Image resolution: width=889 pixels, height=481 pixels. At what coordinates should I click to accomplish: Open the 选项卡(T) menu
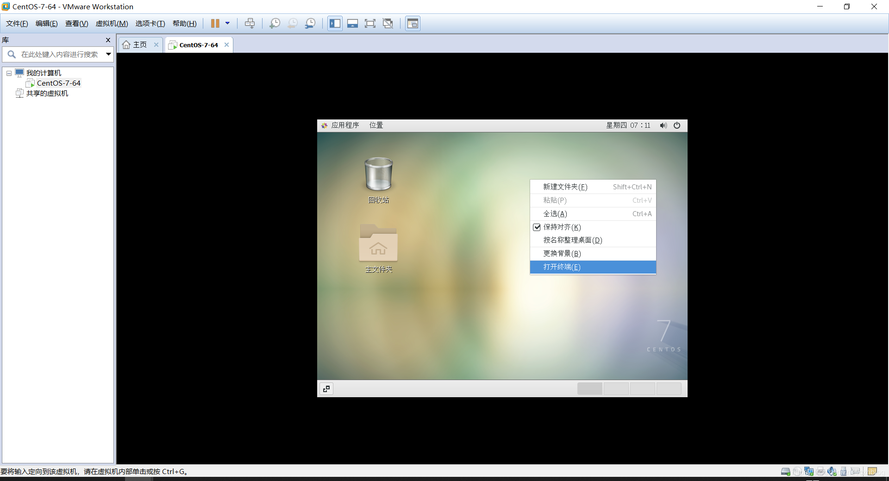150,24
